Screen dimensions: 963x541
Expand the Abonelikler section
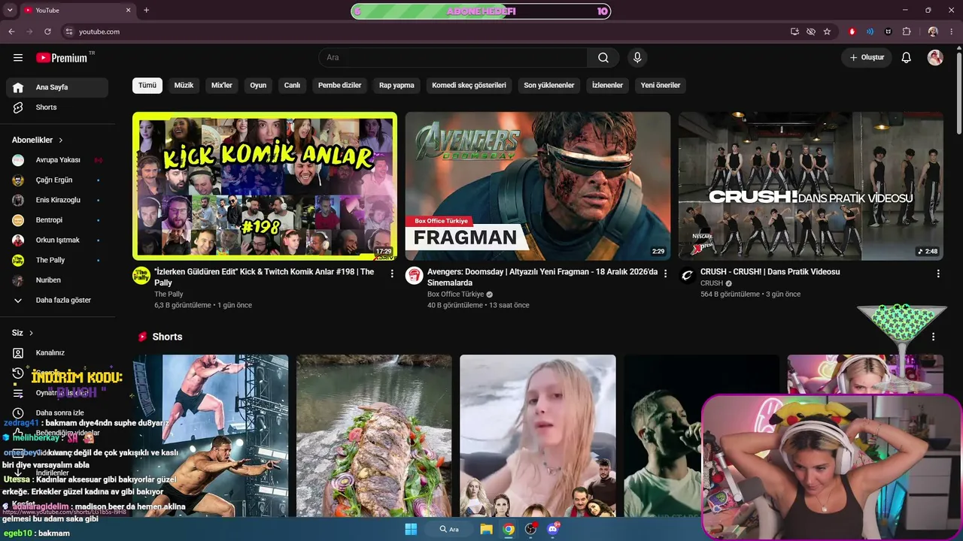[x=38, y=140]
